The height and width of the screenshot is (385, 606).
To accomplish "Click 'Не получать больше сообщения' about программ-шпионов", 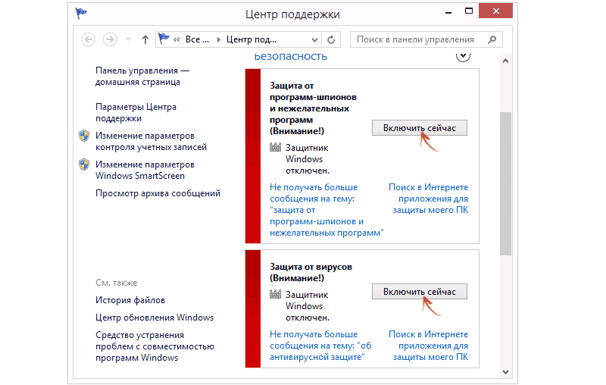I will coord(326,210).
